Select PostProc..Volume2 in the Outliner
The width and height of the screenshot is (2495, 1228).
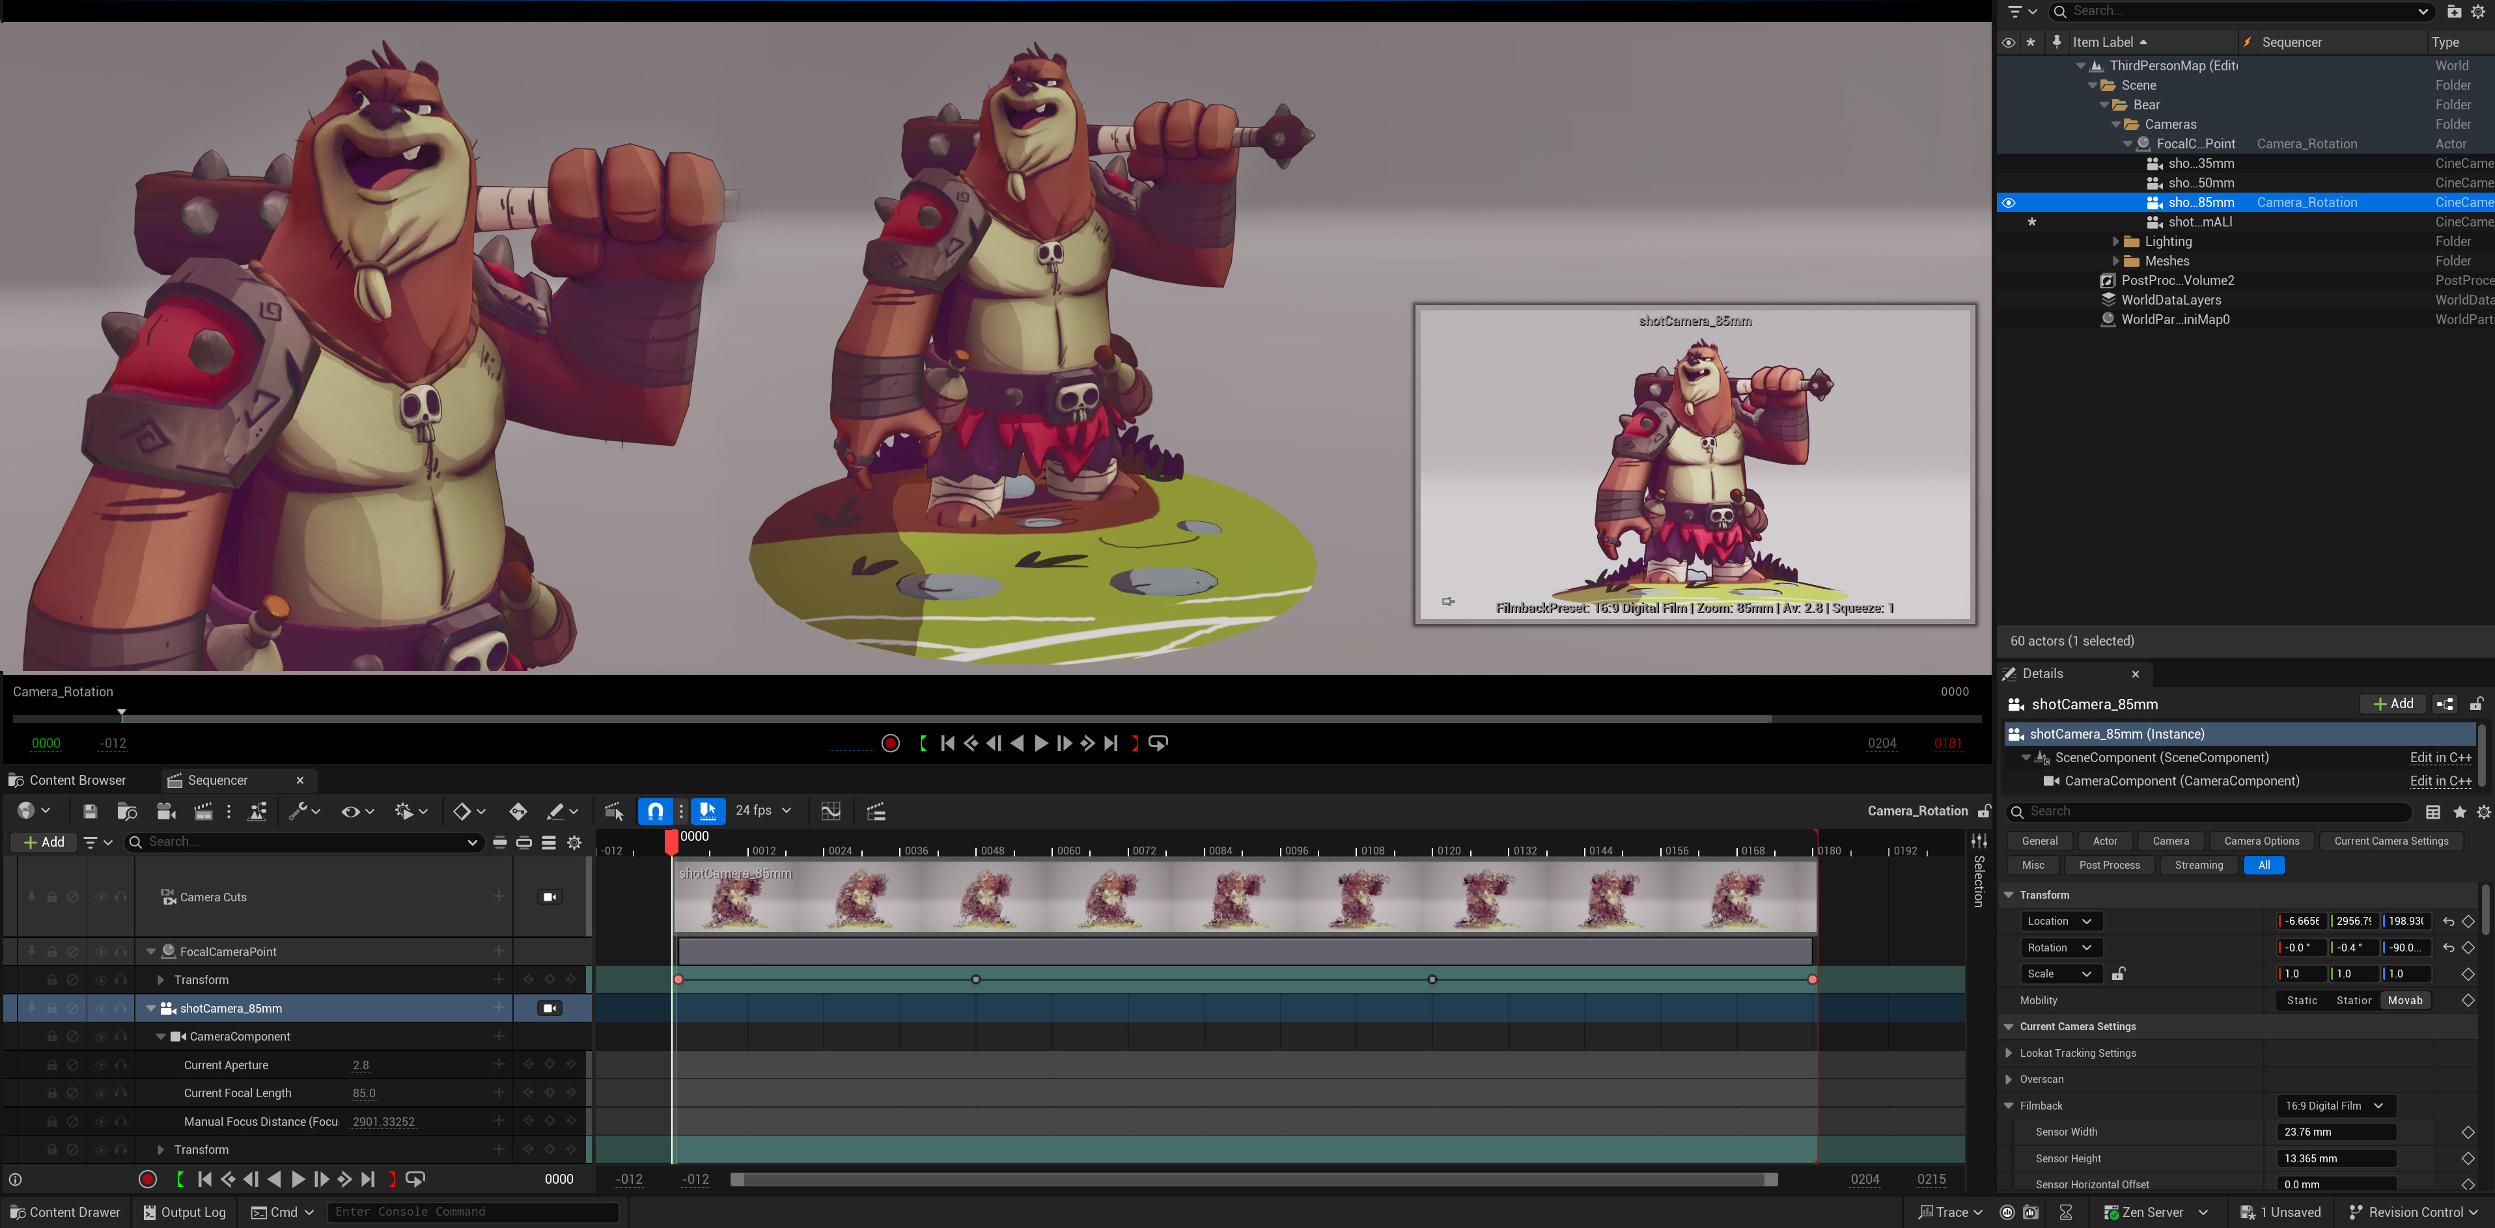2177,280
